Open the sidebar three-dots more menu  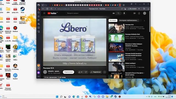tap(38, 76)
